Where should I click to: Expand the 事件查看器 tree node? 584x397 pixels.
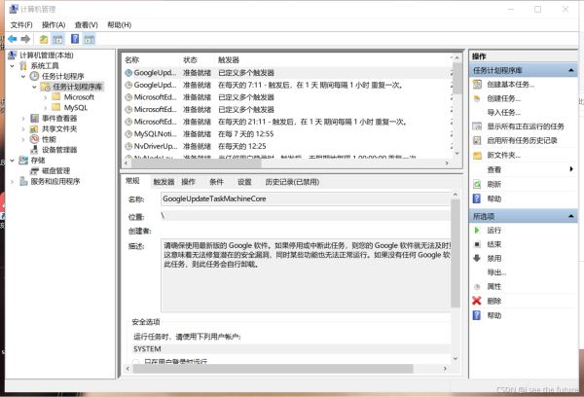23,118
